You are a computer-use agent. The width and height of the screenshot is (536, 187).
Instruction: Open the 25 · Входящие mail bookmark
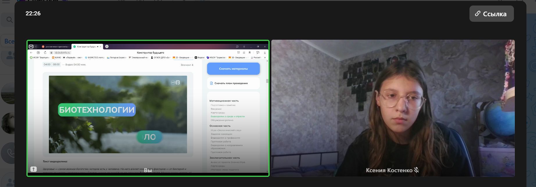coord(182,57)
